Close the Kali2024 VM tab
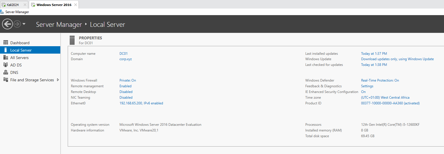Image resolution: width=444 pixels, height=154 pixels. click(25, 5)
